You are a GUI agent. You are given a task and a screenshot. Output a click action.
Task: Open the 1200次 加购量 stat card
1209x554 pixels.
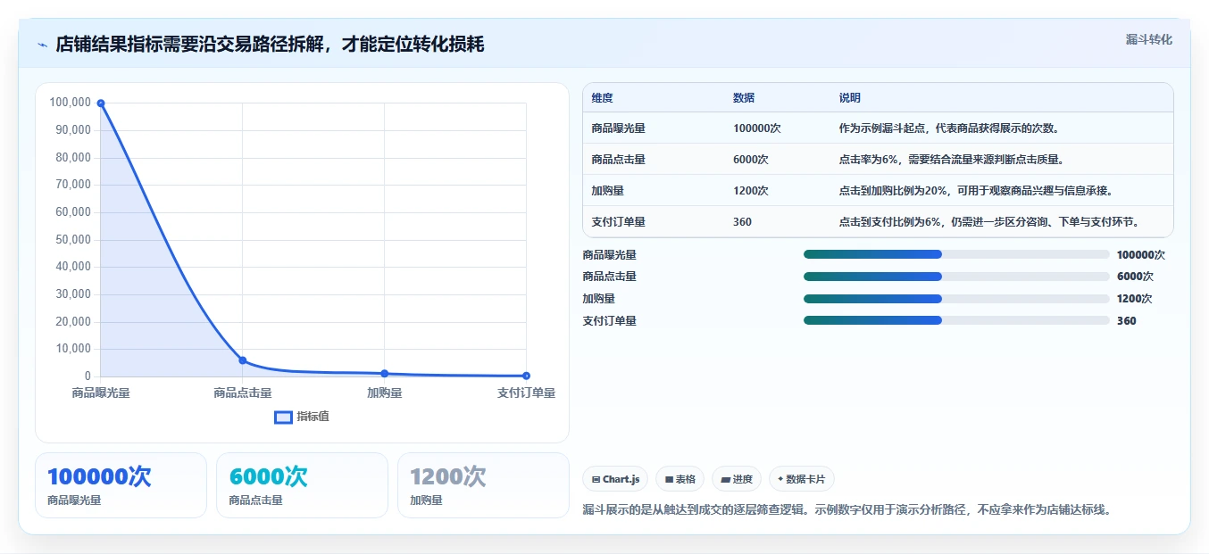(x=483, y=485)
